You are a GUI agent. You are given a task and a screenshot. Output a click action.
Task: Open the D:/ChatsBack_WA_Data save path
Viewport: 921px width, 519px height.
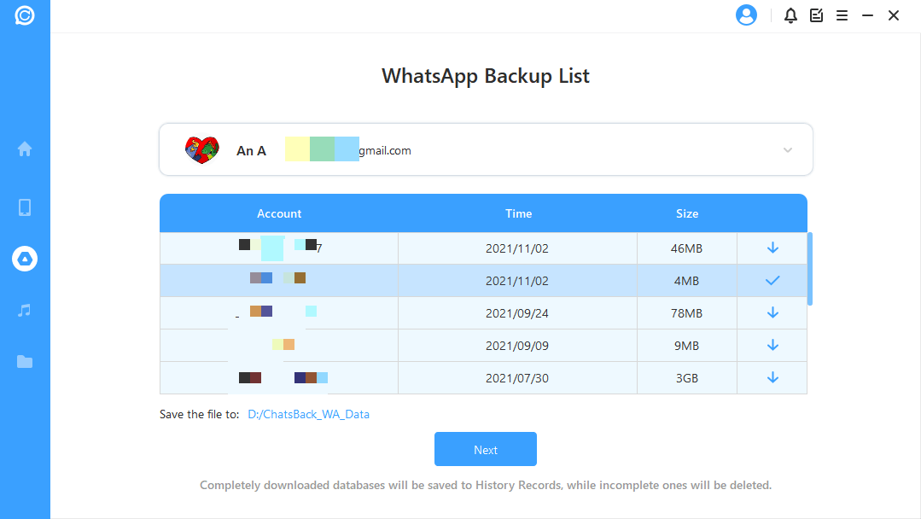pyautogui.click(x=308, y=415)
